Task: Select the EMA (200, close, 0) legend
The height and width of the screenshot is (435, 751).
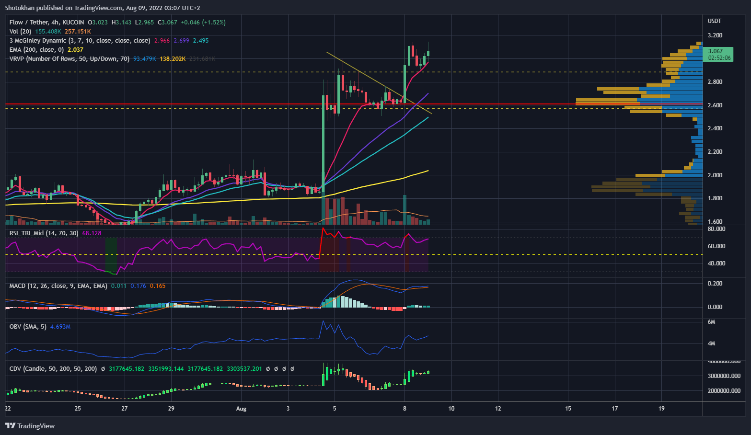Action: tap(36, 49)
